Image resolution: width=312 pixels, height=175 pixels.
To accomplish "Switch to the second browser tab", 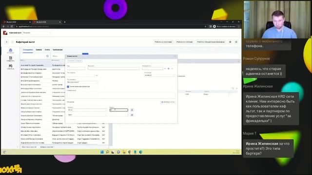I will point(47,22).
